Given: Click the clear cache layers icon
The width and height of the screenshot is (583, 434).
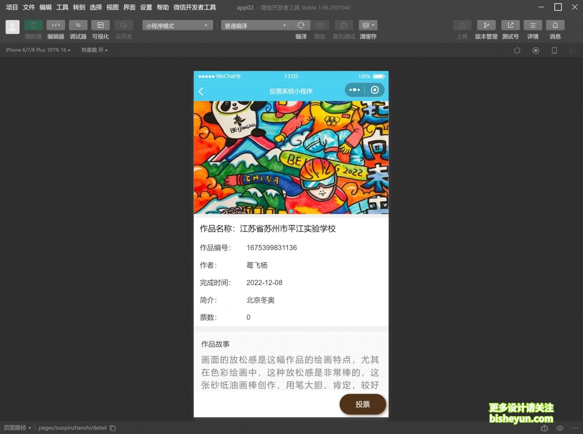Looking at the screenshot, I should (x=368, y=25).
